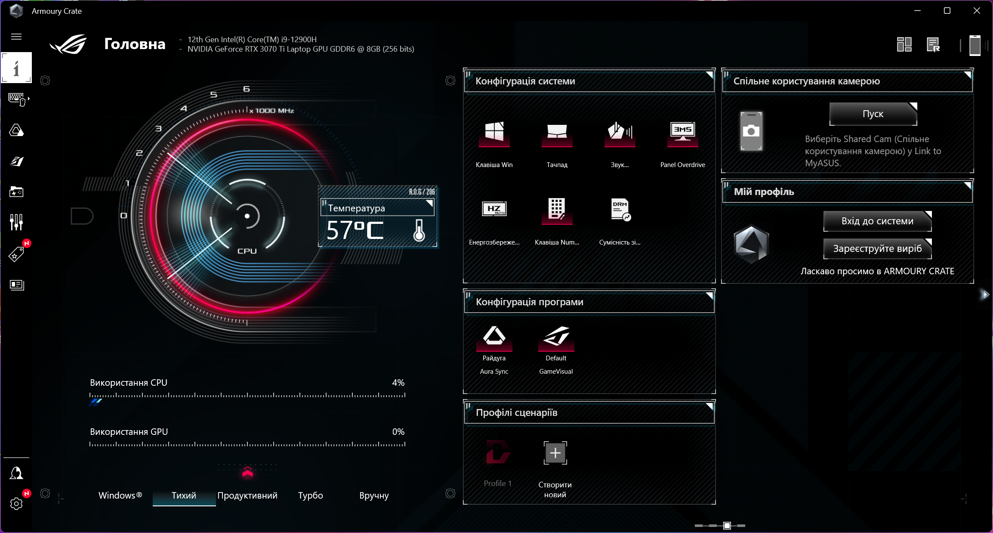This screenshot has height=533, width=993.
Task: Toggle the Тачпад touchpad setting
Action: [x=557, y=133]
